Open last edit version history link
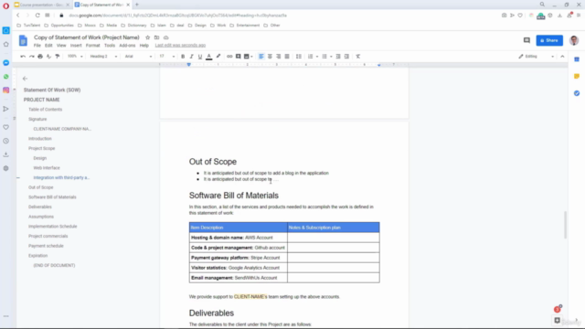 click(180, 46)
